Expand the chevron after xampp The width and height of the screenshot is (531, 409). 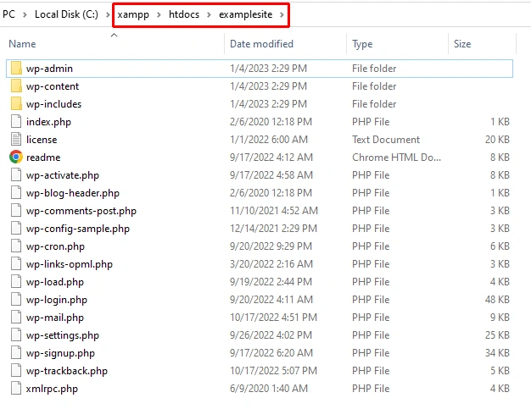click(x=159, y=14)
